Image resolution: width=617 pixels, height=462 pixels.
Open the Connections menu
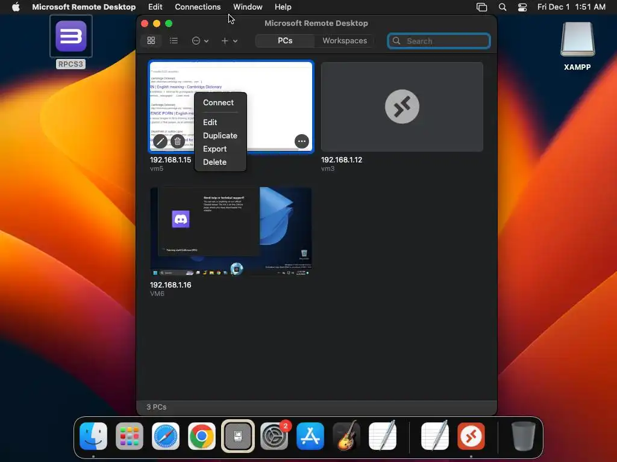pyautogui.click(x=198, y=7)
